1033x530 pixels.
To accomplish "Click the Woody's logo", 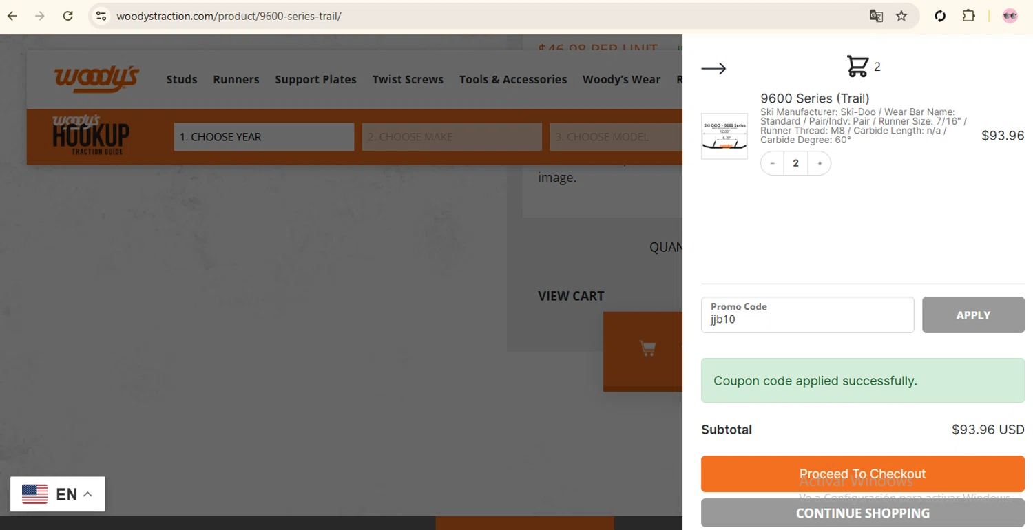I will coord(96,78).
